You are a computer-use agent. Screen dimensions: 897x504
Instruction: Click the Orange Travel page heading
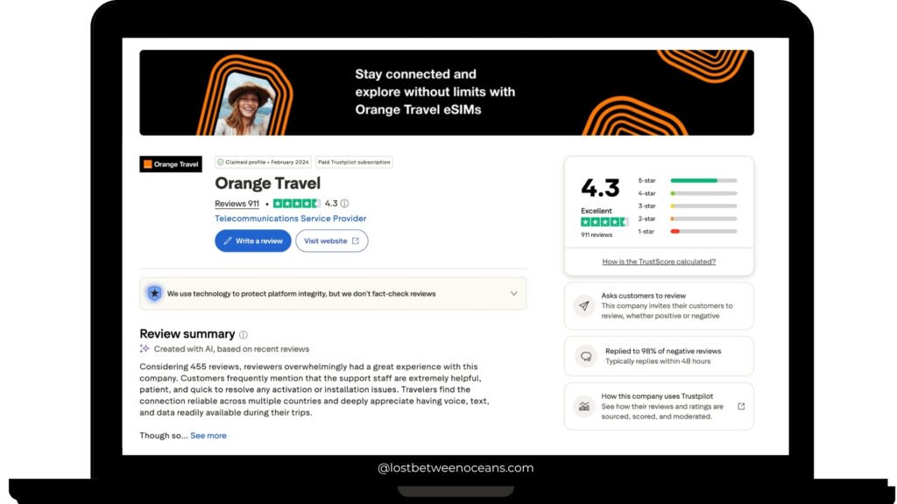(x=268, y=184)
